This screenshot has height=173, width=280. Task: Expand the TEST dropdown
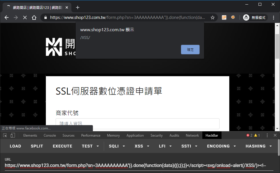point(90,146)
